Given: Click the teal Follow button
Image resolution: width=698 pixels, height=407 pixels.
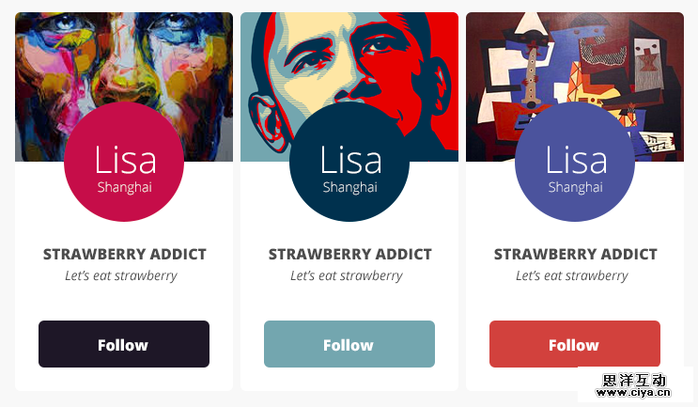Looking at the screenshot, I should 349,344.
